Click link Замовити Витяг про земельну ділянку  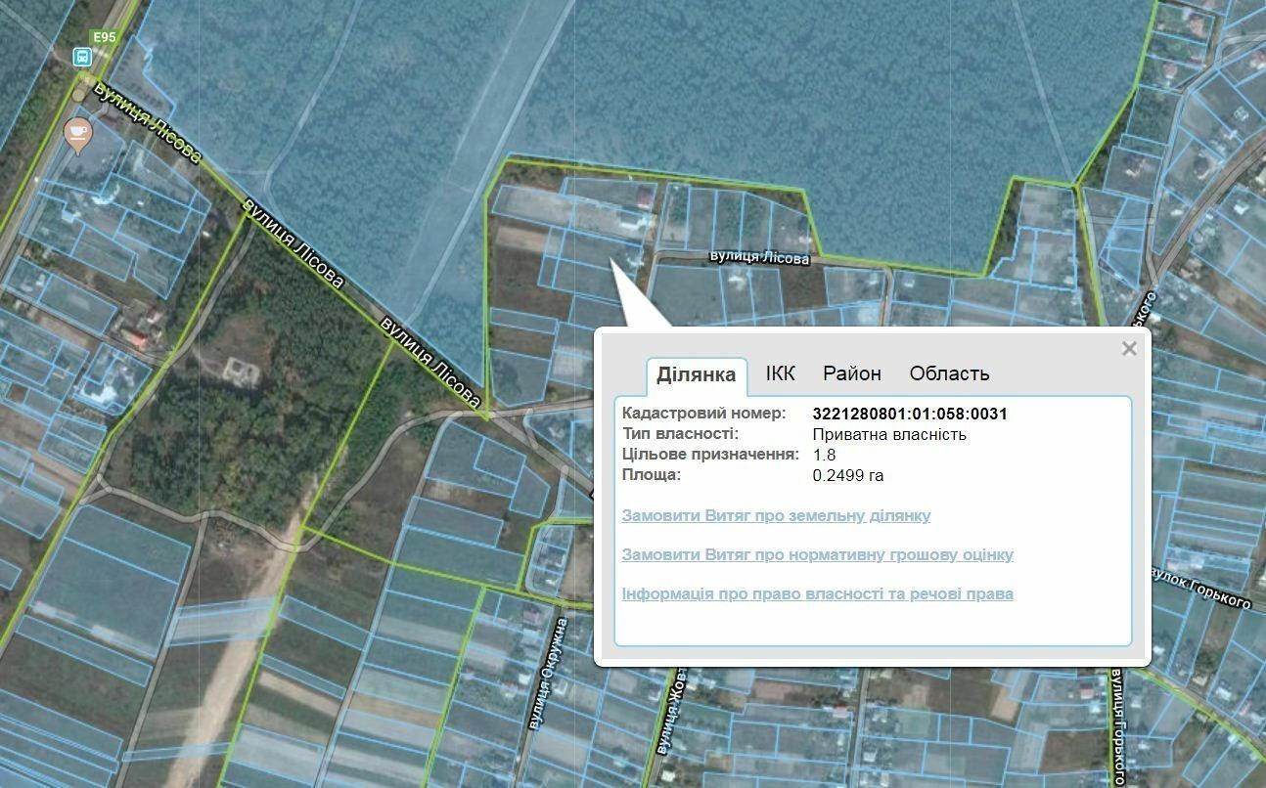tap(776, 515)
